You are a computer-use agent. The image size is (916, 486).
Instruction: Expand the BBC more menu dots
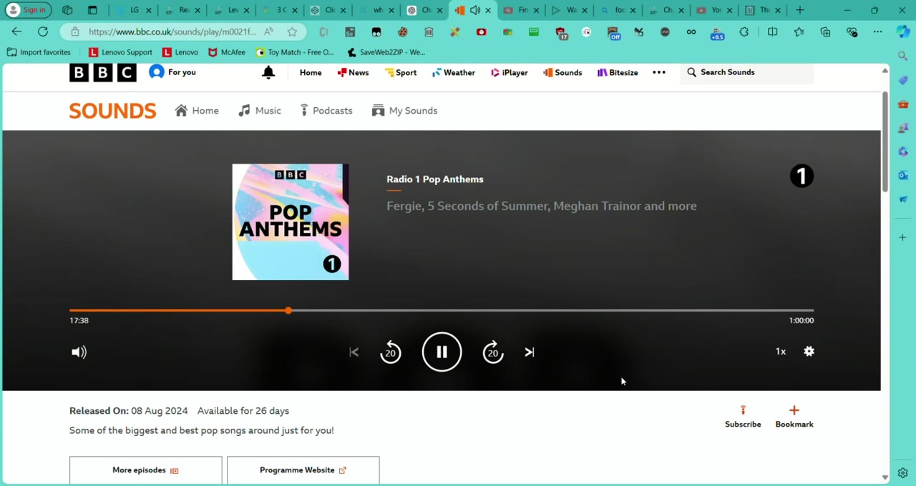pos(659,72)
